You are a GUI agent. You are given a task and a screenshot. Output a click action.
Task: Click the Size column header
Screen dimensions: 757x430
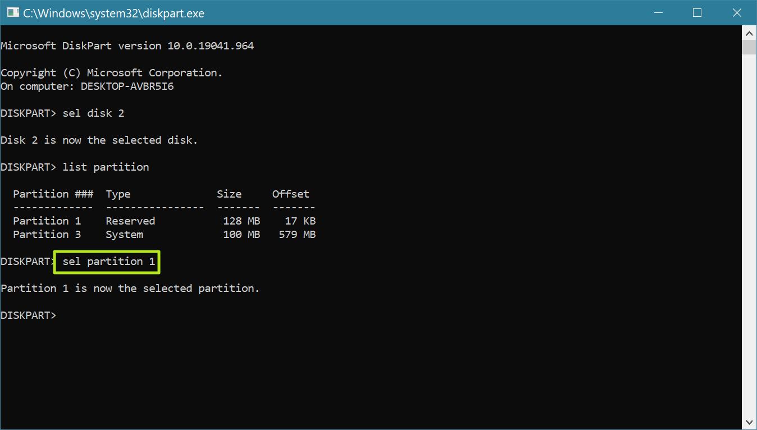(x=229, y=194)
